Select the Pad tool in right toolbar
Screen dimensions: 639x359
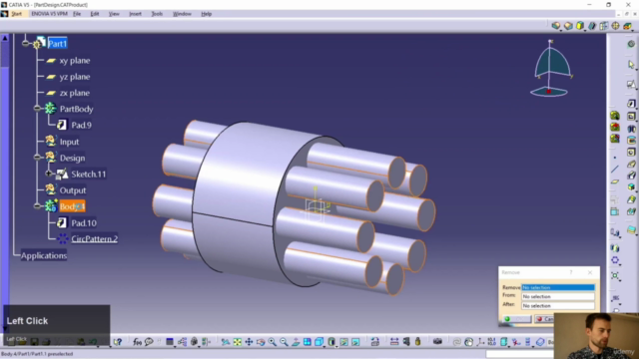(x=631, y=104)
